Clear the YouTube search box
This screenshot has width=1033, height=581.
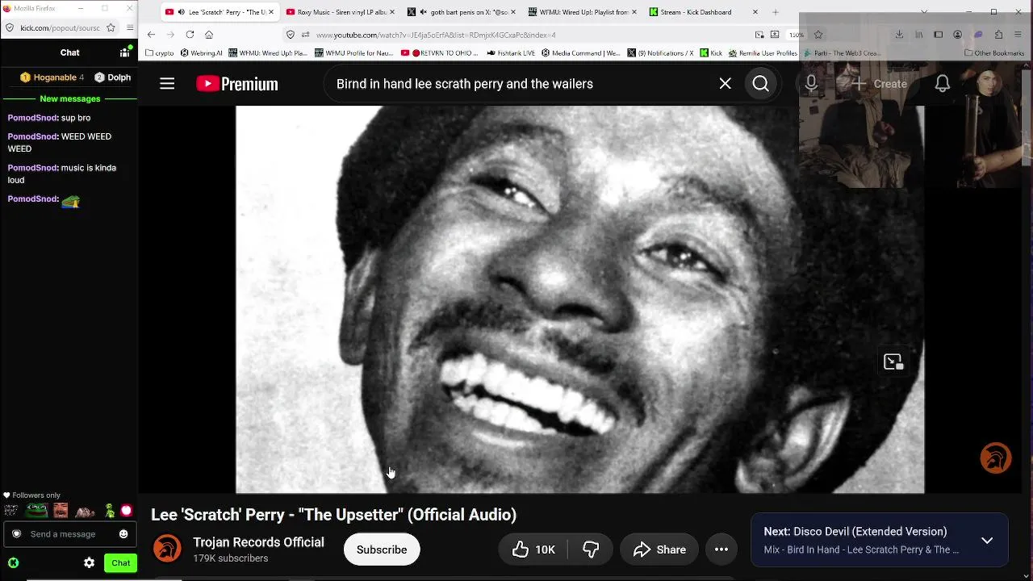pyautogui.click(x=725, y=84)
